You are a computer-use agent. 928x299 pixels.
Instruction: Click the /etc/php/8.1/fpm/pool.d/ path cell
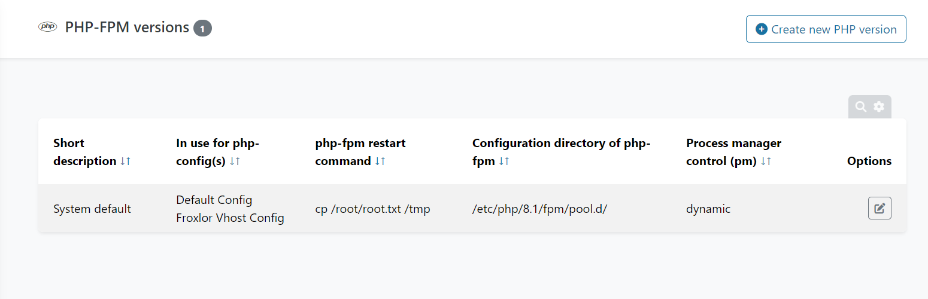539,209
